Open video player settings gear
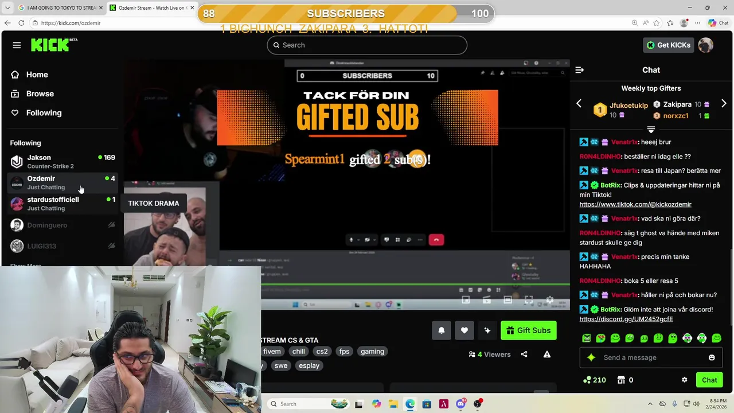The image size is (734, 413). [549, 300]
